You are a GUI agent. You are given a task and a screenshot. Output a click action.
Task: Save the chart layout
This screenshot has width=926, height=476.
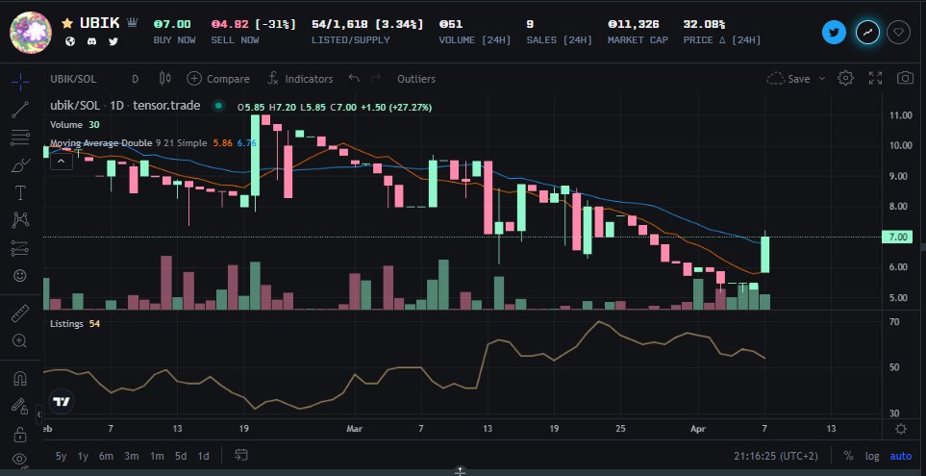click(x=788, y=79)
